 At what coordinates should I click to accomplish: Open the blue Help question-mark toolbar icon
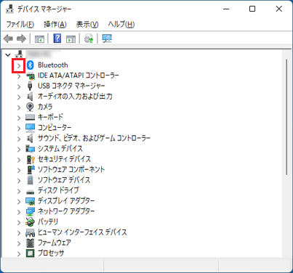coord(57,38)
